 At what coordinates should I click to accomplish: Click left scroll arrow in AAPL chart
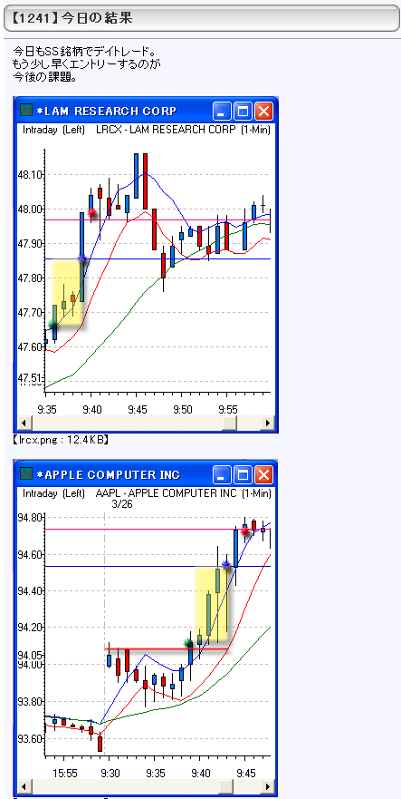coord(24,787)
